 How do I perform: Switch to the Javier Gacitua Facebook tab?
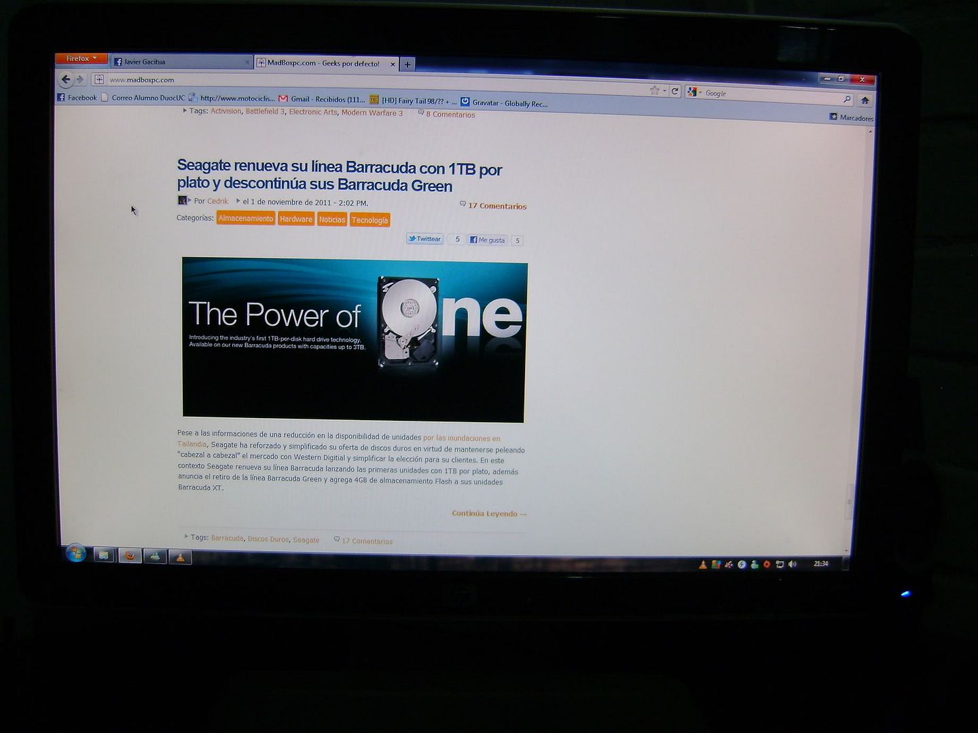[x=181, y=62]
